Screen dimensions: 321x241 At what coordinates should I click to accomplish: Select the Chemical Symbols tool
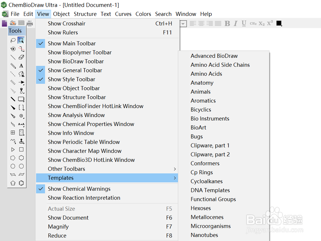tap(21, 116)
